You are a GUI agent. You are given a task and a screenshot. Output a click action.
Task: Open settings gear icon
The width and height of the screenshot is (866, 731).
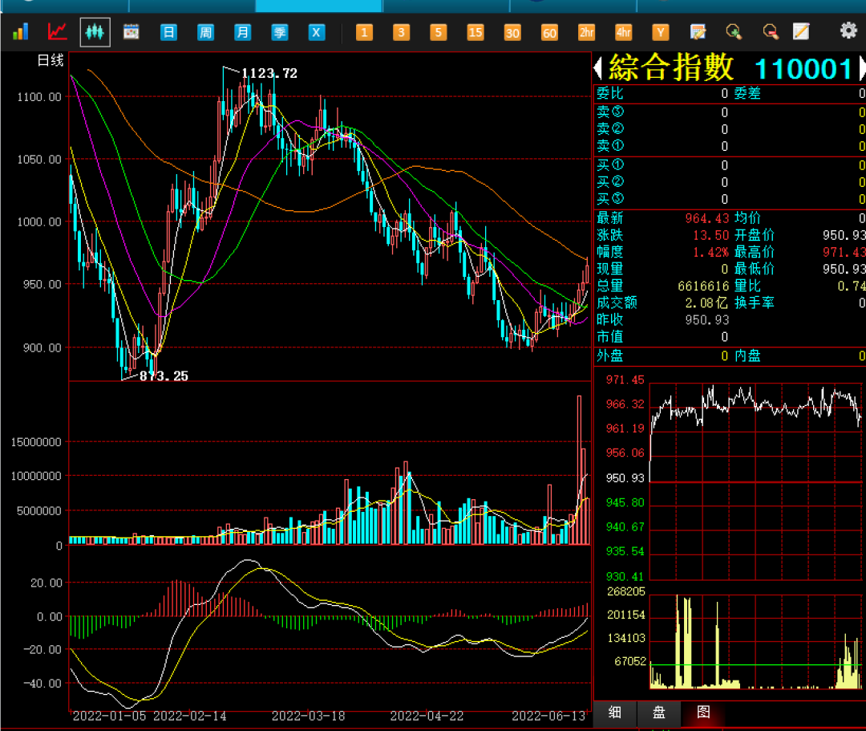(x=848, y=30)
